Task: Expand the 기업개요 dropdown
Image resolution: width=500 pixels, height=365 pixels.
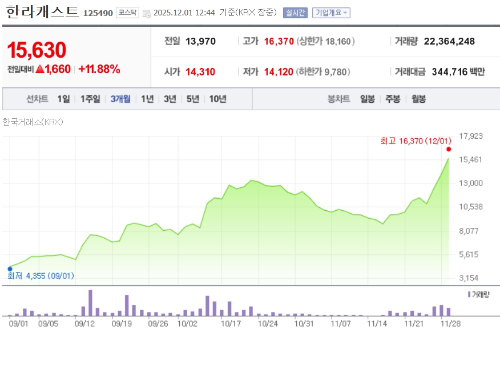Action: (331, 13)
